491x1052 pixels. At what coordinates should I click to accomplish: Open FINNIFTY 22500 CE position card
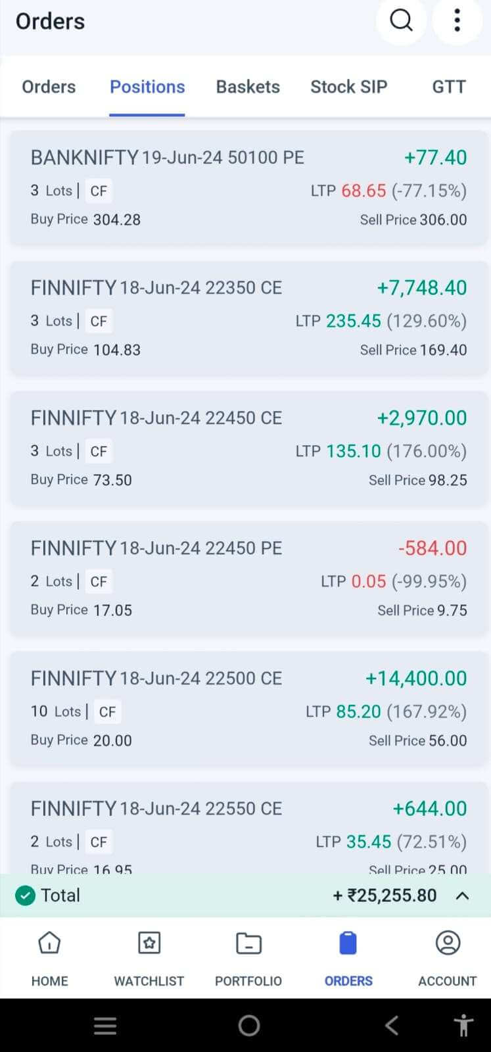(x=248, y=709)
